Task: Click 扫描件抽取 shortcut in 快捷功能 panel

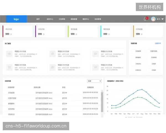Action: 154,51
